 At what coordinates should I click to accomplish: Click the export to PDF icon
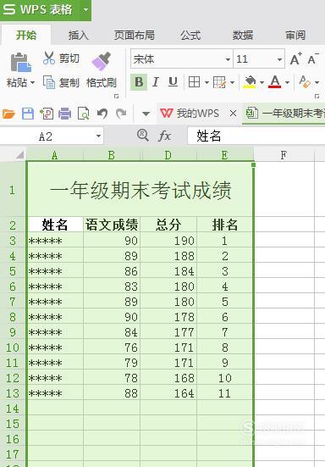click(x=47, y=114)
